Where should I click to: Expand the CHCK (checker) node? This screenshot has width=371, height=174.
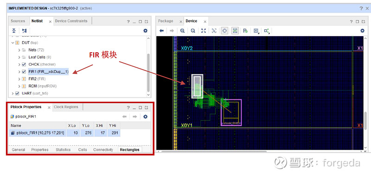tap(19, 64)
